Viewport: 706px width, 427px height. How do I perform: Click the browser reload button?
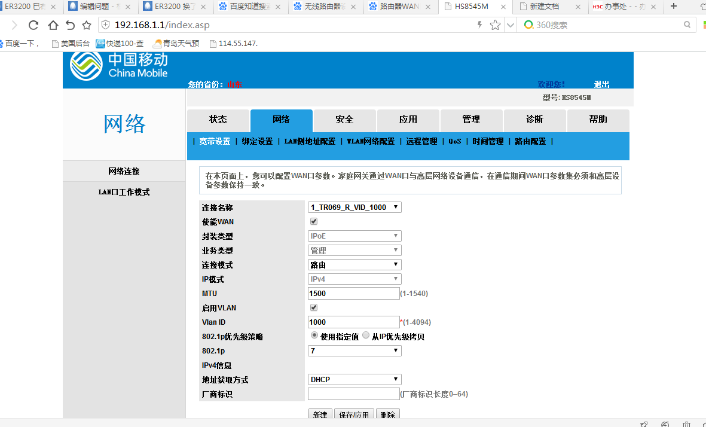coord(33,25)
